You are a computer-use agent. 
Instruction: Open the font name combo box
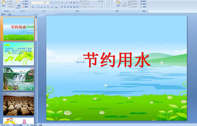(37, 3)
